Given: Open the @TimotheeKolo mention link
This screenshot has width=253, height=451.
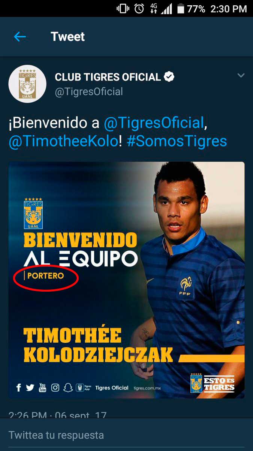Looking at the screenshot, I should [x=63, y=141].
